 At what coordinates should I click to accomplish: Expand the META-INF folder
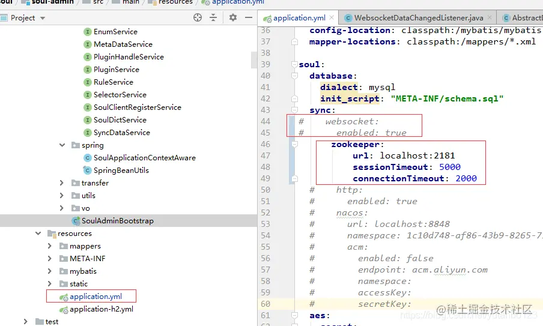[49, 259]
